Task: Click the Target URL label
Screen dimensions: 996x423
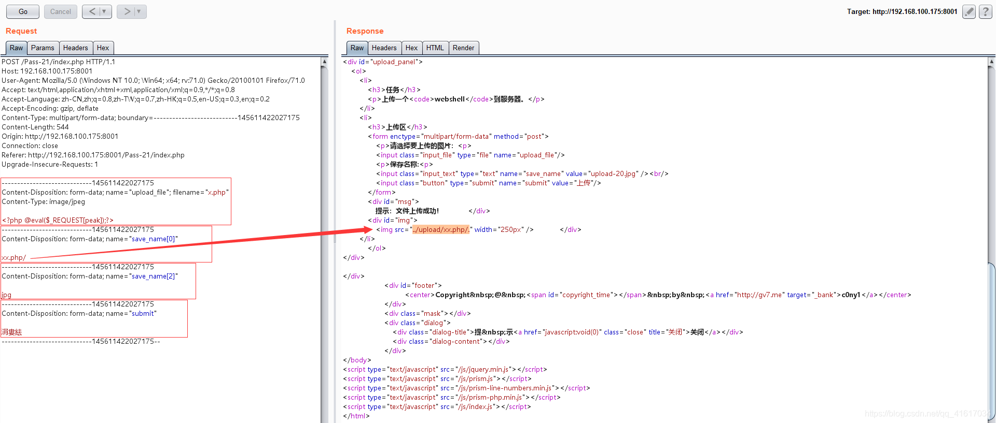Action: click(x=902, y=11)
